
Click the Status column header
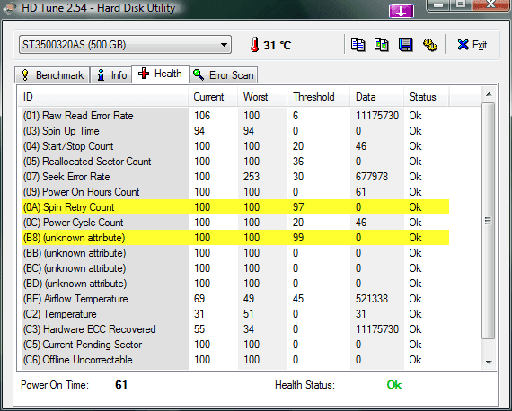point(427,97)
